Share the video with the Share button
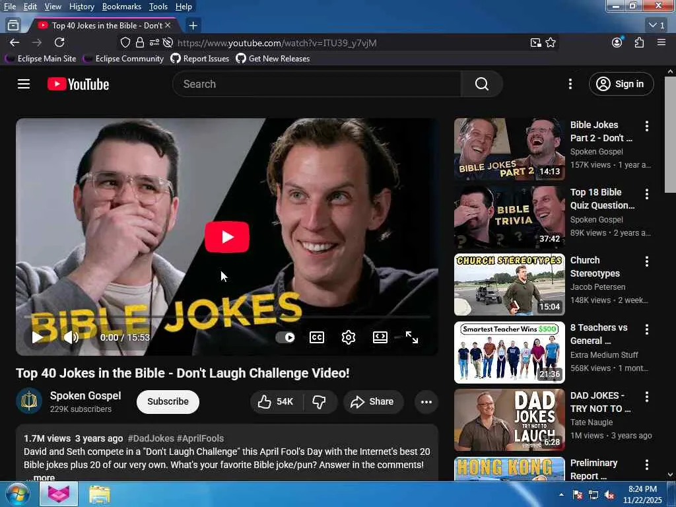The image size is (676, 507). click(x=374, y=402)
